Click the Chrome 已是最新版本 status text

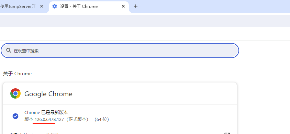(46, 112)
